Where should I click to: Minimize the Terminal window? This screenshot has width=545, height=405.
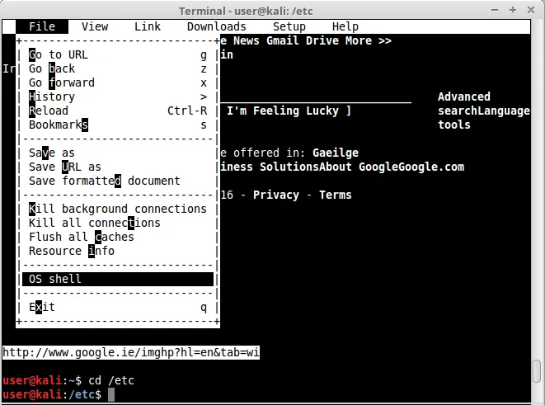tap(495, 10)
